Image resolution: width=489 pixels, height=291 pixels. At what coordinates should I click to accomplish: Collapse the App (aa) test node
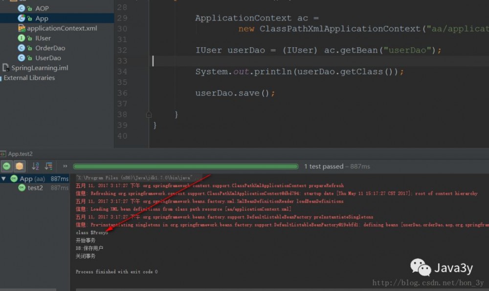pyautogui.click(x=4, y=179)
